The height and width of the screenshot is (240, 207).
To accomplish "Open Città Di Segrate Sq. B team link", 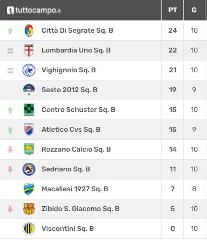I will tap(77, 31).
